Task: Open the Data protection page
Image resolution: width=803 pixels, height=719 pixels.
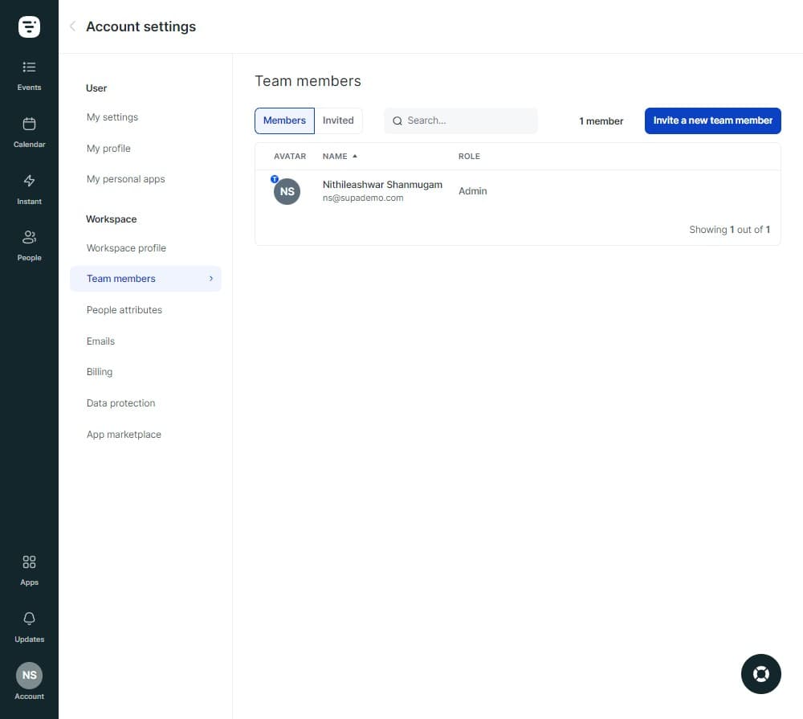Action: pyautogui.click(x=120, y=402)
